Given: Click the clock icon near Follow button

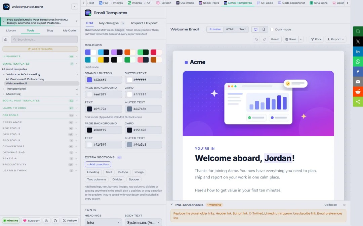Looking at the screenshot, I should click(55, 220).
